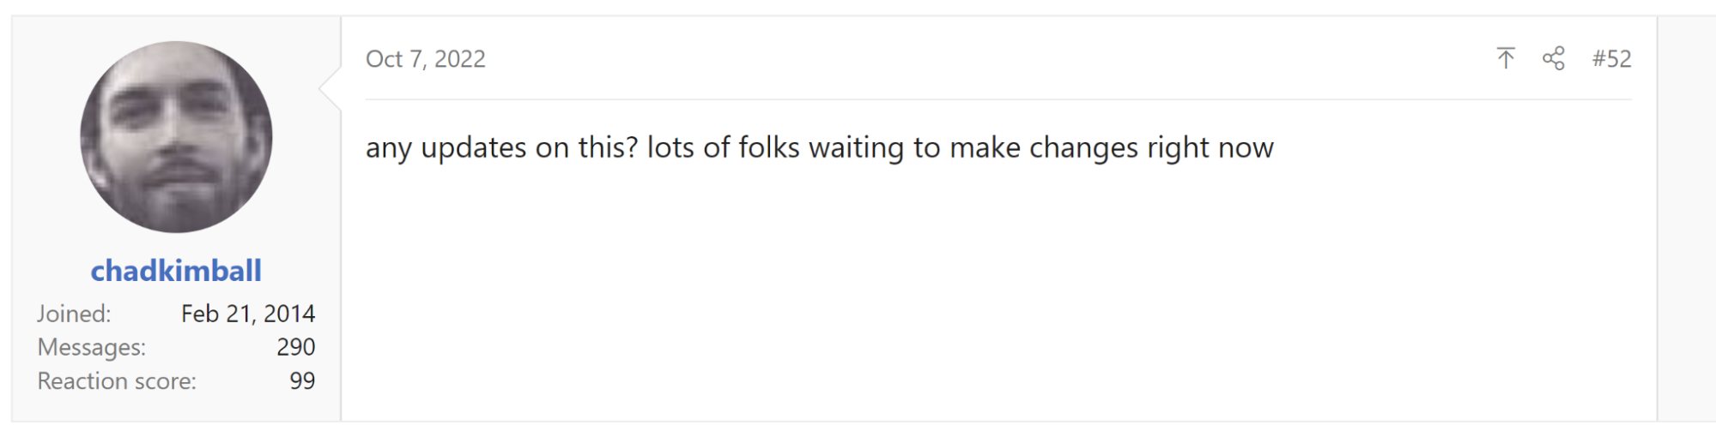Click the word "updates" in the post
The image size is (1716, 443).
473,148
